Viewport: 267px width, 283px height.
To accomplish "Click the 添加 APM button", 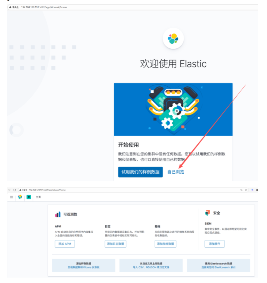I will 65,244.
